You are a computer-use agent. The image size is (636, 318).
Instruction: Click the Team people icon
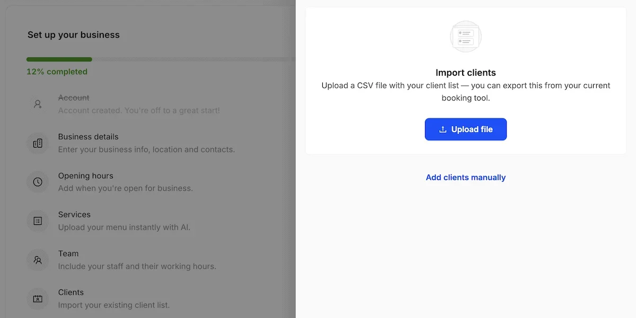pos(38,260)
